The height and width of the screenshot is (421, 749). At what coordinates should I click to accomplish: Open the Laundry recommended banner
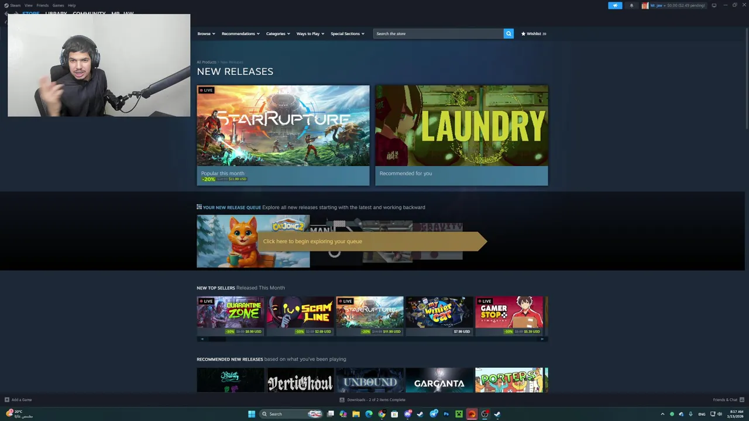click(x=462, y=136)
